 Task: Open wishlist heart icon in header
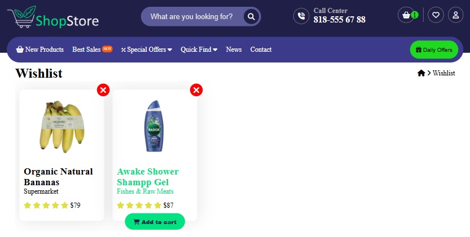pos(436,15)
